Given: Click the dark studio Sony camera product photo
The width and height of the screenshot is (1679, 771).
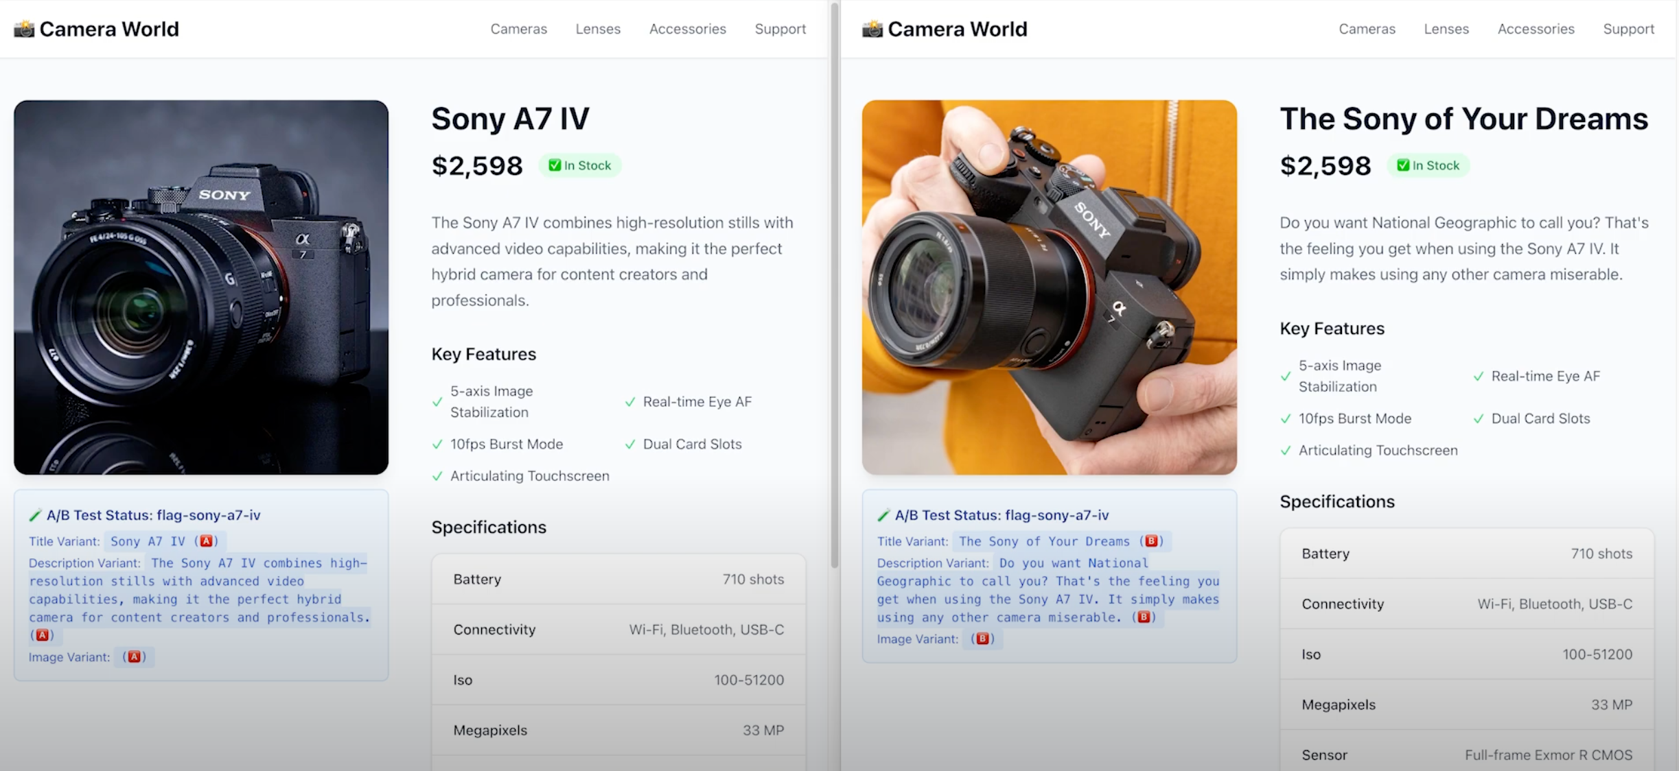Looking at the screenshot, I should (x=201, y=287).
